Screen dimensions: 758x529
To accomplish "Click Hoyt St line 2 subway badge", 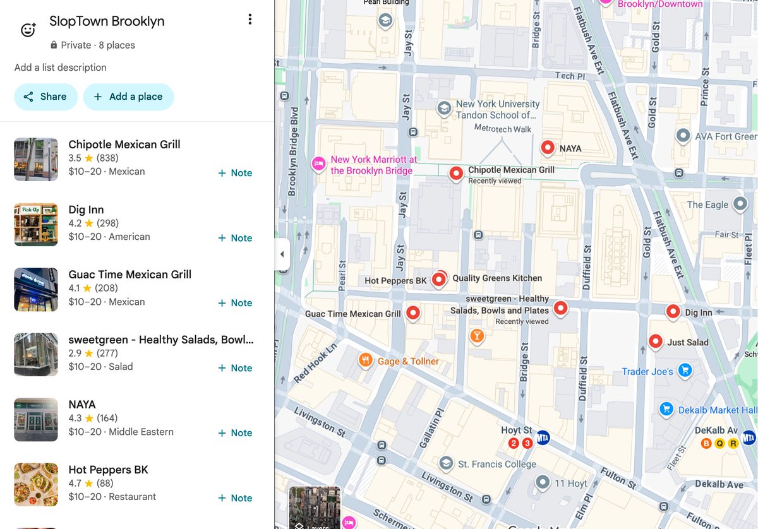I will [514, 443].
